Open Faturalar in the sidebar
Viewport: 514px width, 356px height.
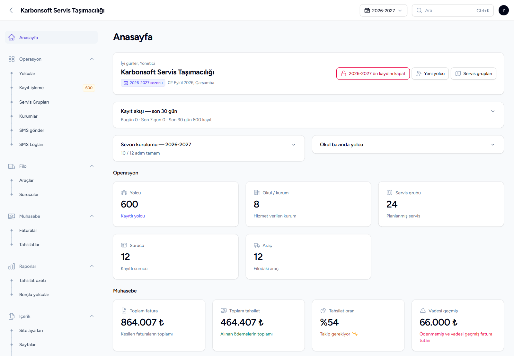pos(51,230)
